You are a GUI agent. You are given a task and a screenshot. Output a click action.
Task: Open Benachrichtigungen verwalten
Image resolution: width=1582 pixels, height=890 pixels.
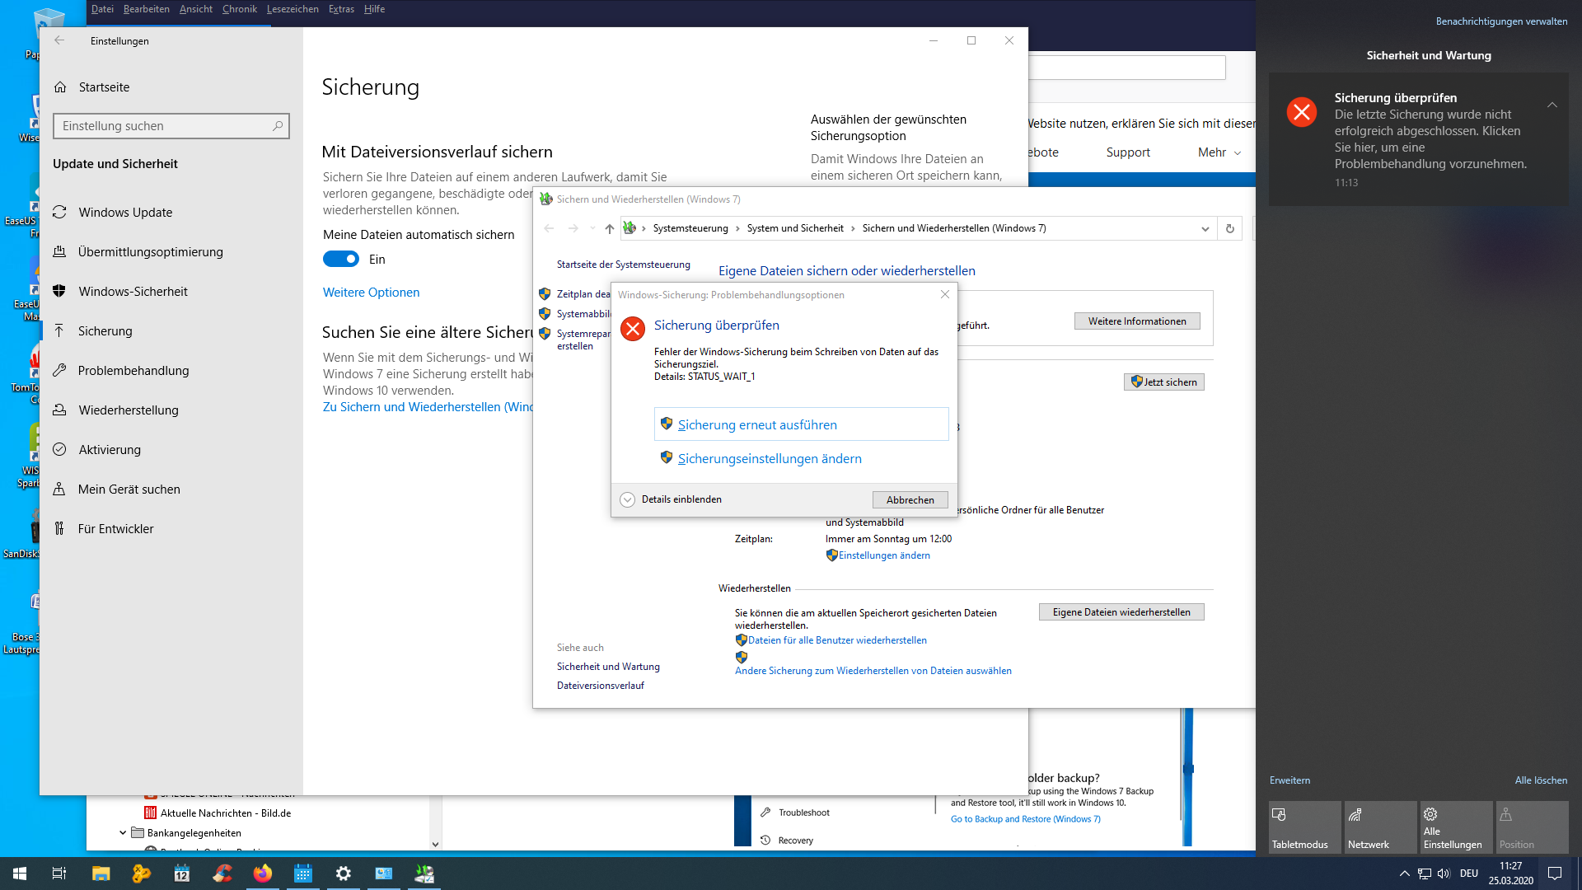coord(1501,21)
